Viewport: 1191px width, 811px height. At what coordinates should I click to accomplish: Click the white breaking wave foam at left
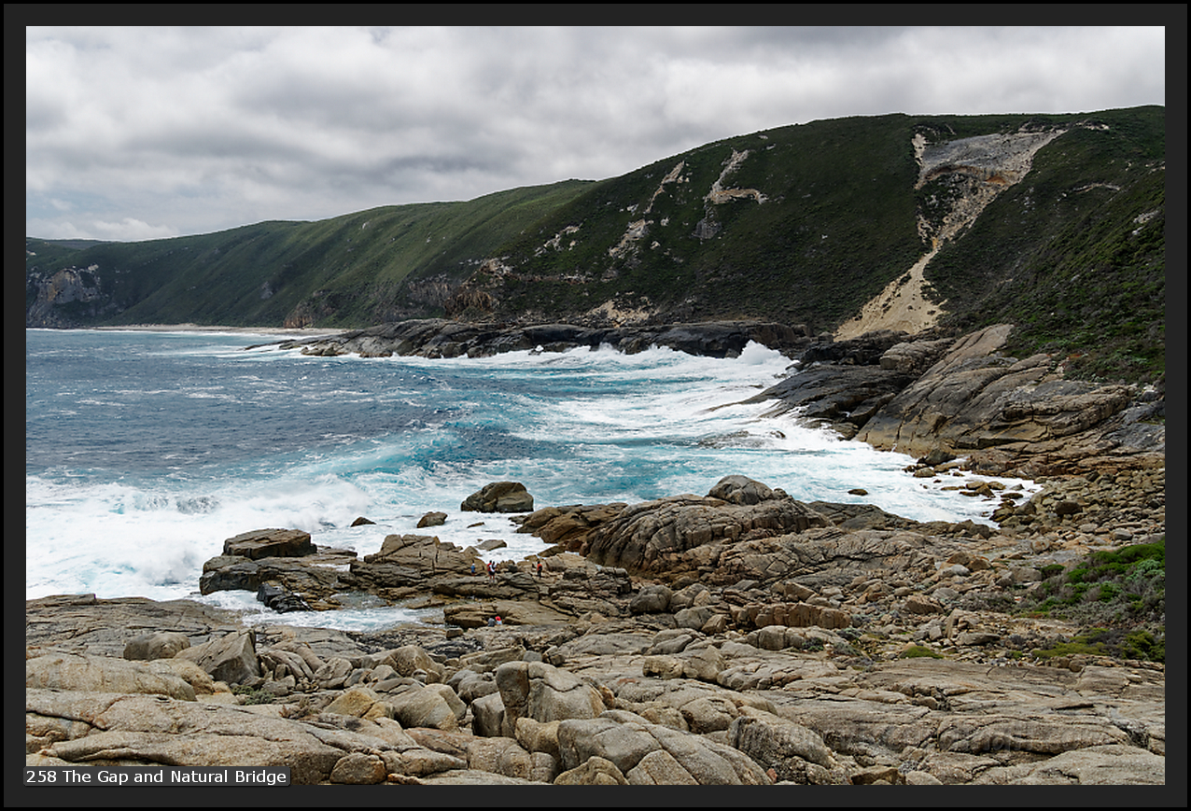(x=140, y=541)
